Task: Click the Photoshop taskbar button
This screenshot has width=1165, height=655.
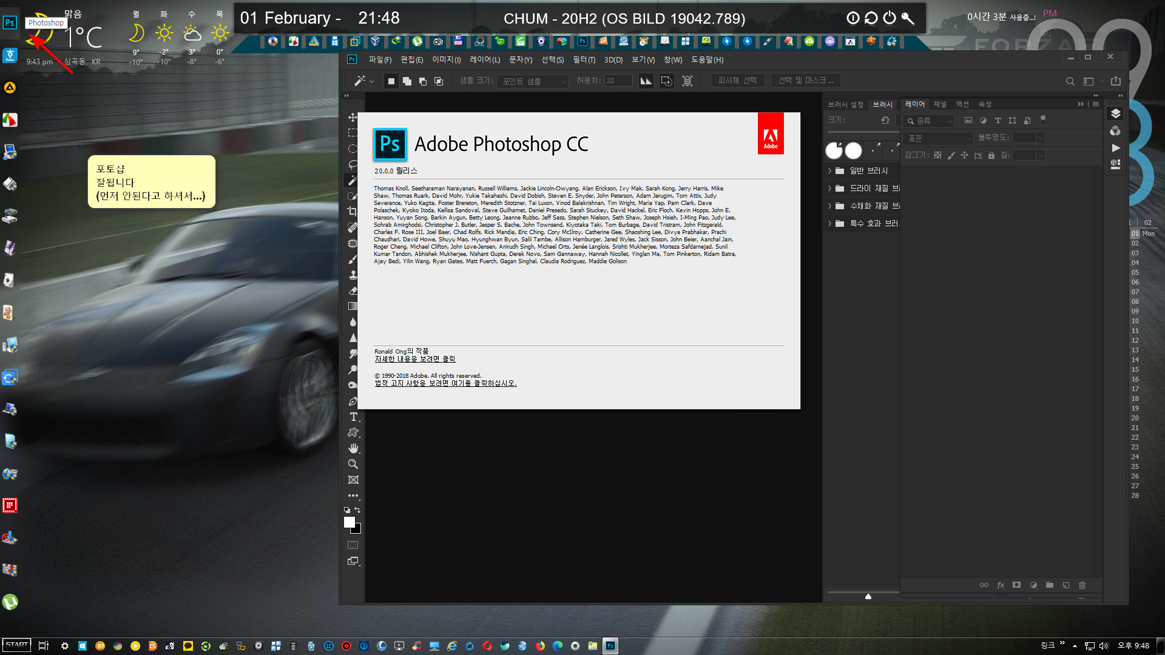Action: pos(610,646)
